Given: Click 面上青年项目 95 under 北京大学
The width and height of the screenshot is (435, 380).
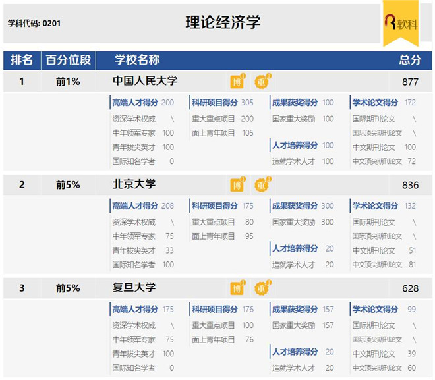Looking at the screenshot, I should tap(223, 236).
